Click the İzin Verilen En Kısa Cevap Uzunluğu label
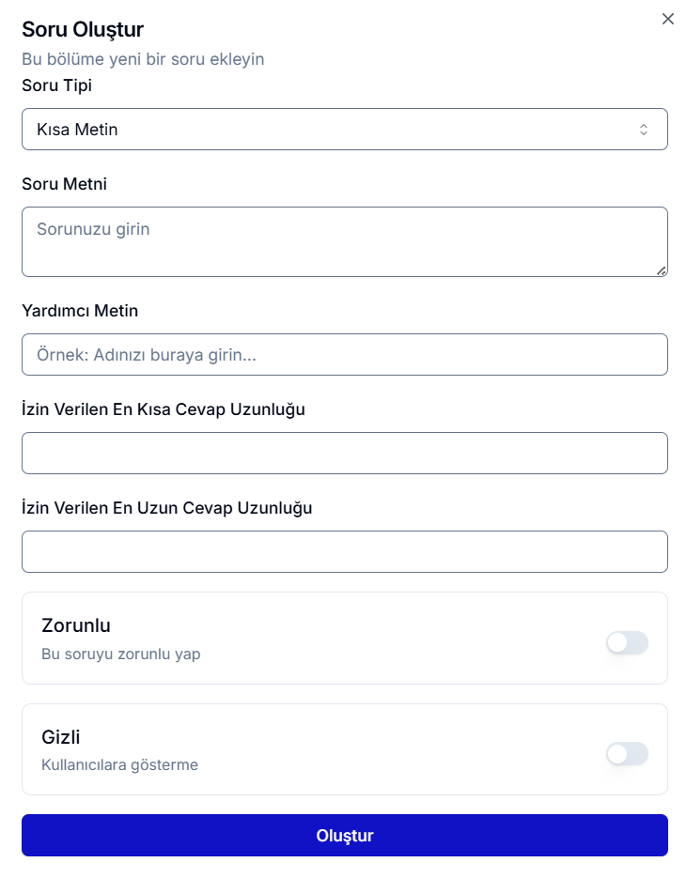686x878 pixels. tap(163, 409)
